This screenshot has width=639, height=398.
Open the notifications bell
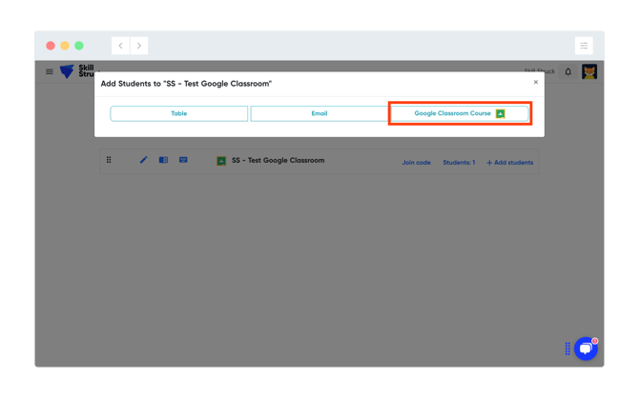pos(568,71)
